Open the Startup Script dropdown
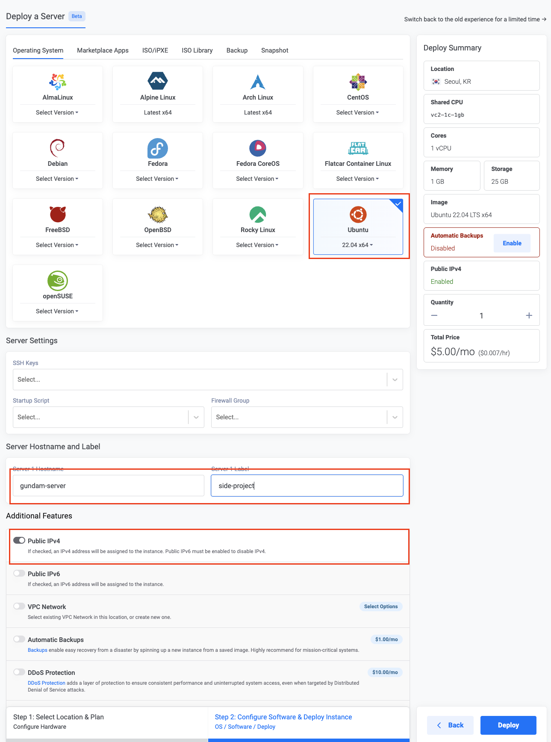Image resolution: width=551 pixels, height=742 pixels. pos(109,417)
